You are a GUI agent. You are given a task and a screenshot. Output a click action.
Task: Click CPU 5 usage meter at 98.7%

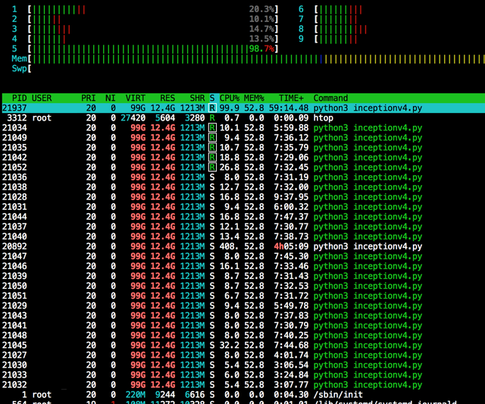(x=145, y=49)
